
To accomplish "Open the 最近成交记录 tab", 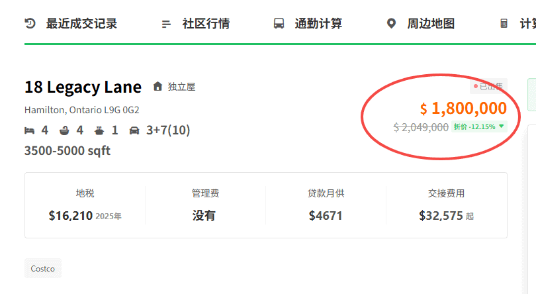I will (x=81, y=24).
